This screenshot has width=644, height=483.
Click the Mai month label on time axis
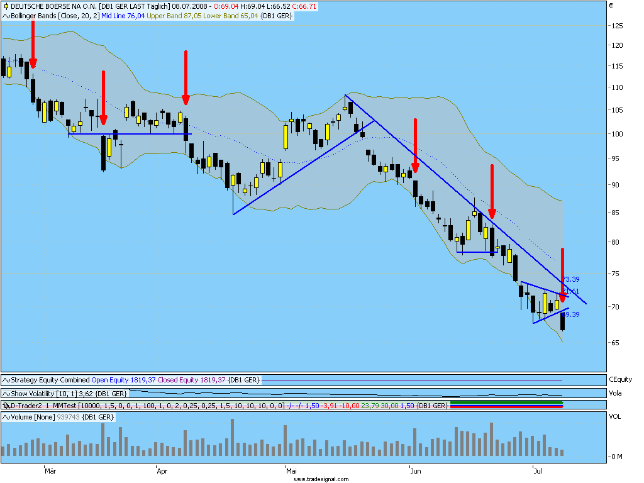pyautogui.click(x=292, y=471)
